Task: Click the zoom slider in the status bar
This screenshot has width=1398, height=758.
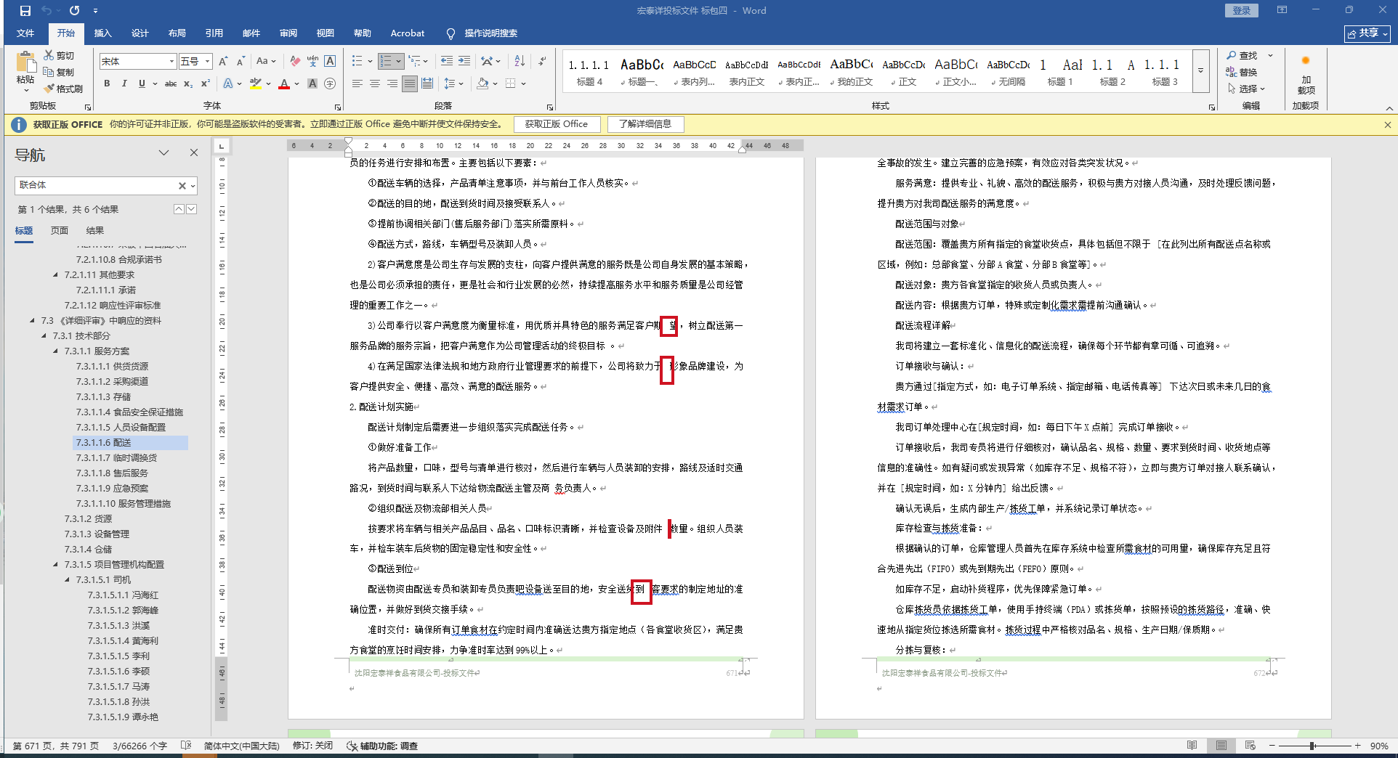Action: tap(1314, 746)
